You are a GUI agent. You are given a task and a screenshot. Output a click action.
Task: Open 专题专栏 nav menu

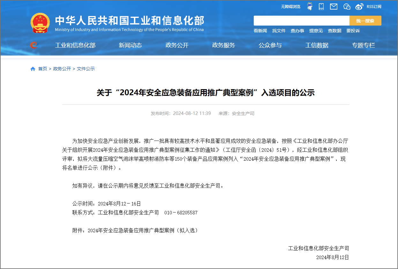363,45
